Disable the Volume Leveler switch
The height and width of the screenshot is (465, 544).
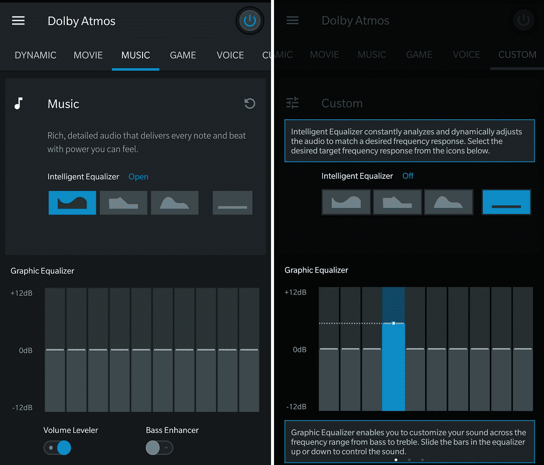coord(57,447)
